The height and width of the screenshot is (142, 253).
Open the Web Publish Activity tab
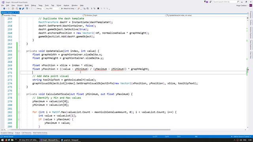tap(40, 133)
